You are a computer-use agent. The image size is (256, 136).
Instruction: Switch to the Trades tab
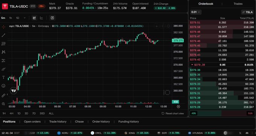[x=238, y=4]
